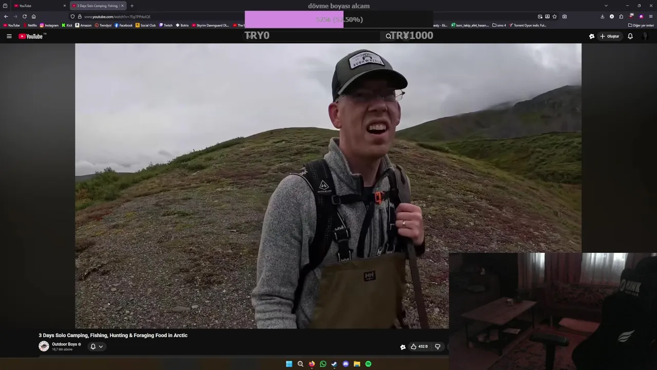Click the padlock site info icon
This screenshot has height=370, width=657.
coord(80,16)
